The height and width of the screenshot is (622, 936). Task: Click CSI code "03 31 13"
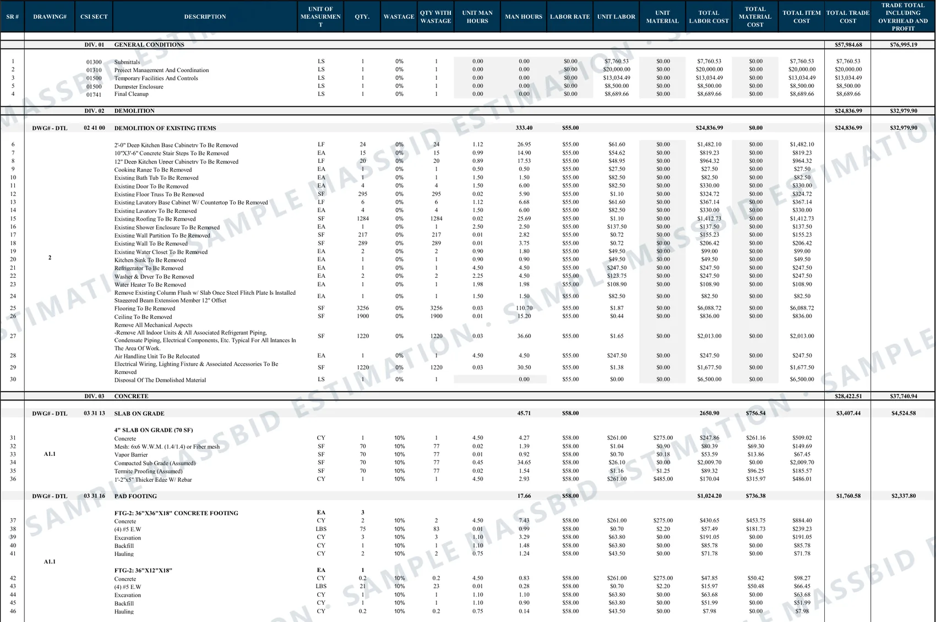[x=94, y=413]
